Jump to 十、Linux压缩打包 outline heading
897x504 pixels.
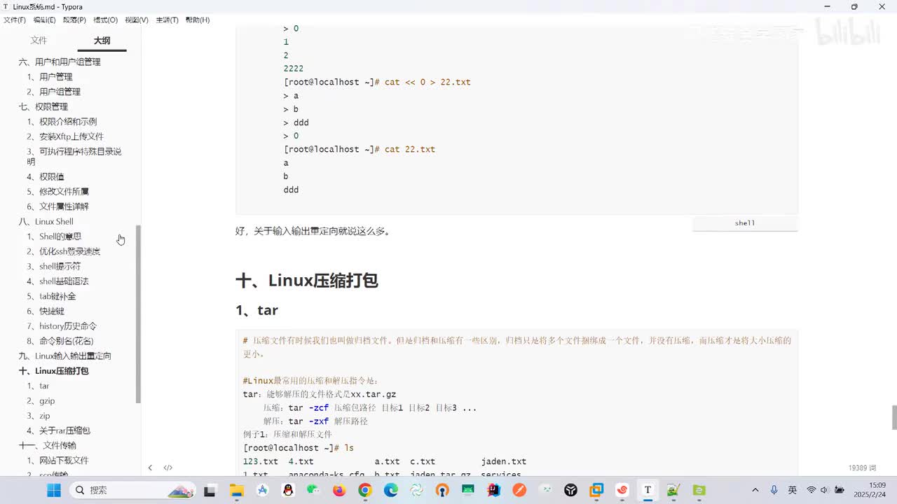[54, 371]
